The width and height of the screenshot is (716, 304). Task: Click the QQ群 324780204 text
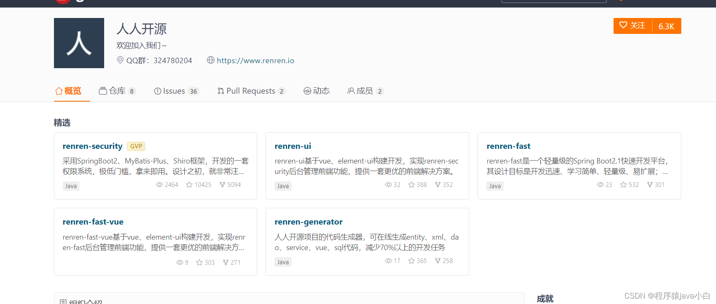(x=159, y=61)
